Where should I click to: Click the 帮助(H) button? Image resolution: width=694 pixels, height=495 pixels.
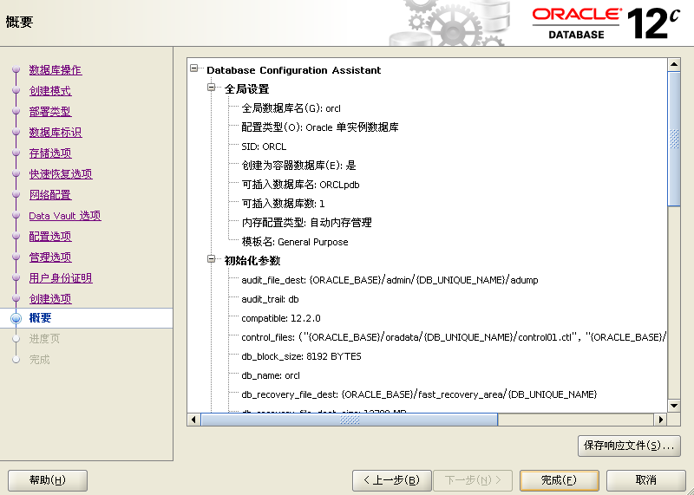pos(48,480)
